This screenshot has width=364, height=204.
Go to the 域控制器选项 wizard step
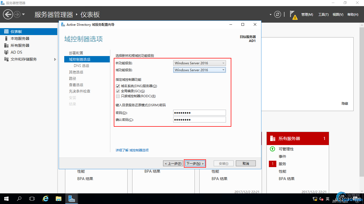pos(87,59)
